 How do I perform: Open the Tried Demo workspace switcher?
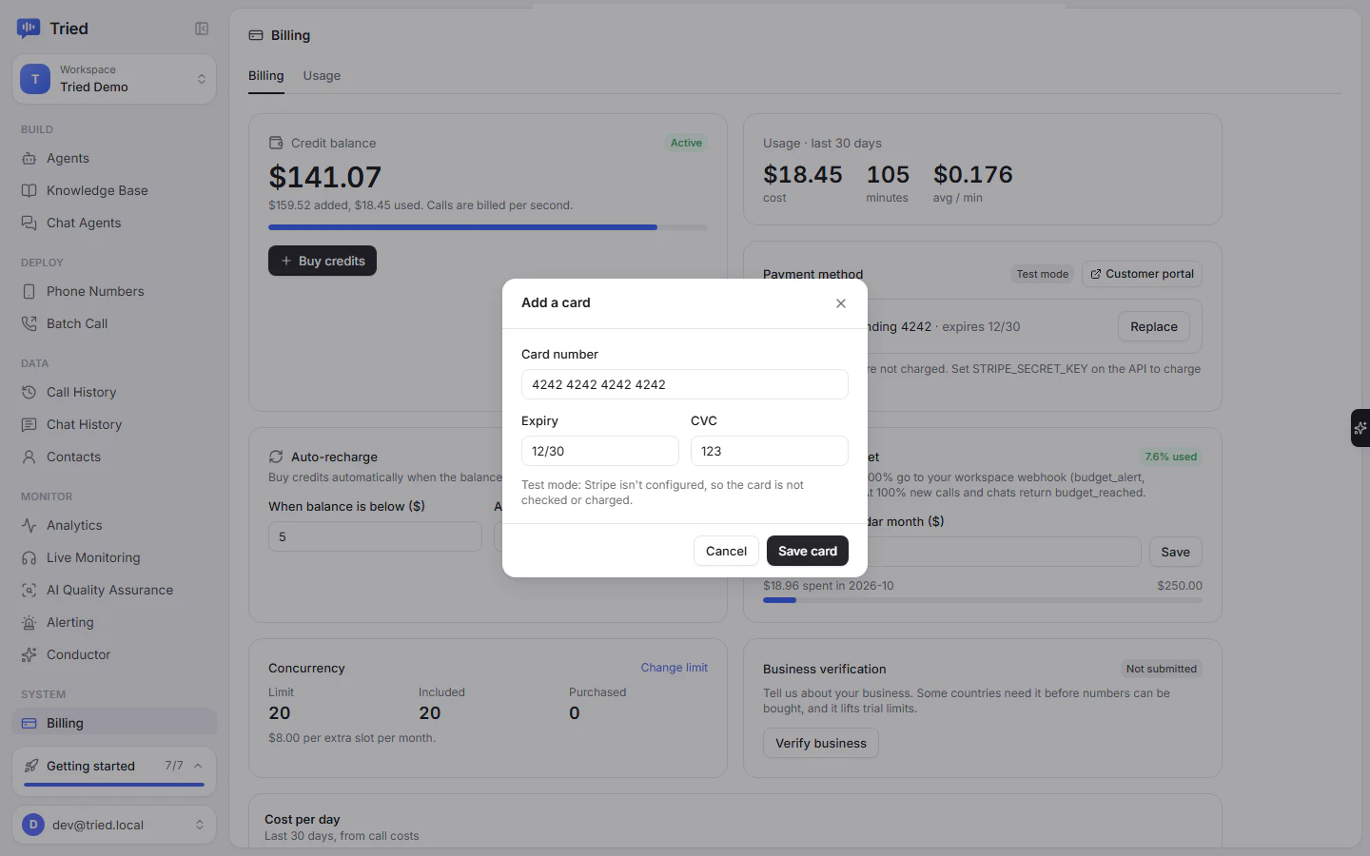point(114,79)
